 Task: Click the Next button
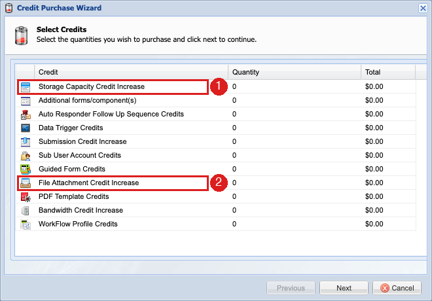[x=344, y=288]
